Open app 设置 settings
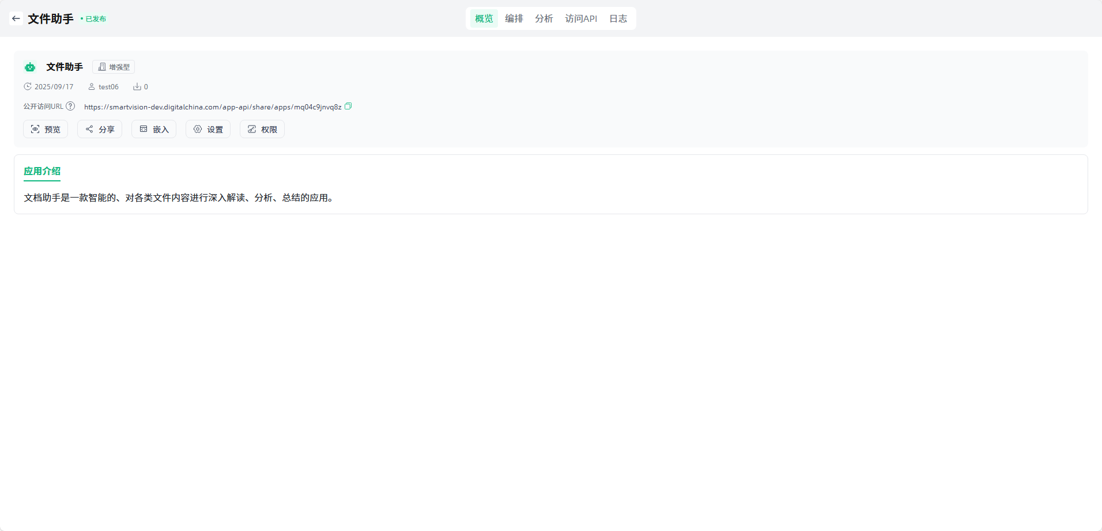The image size is (1102, 531). [x=208, y=129]
